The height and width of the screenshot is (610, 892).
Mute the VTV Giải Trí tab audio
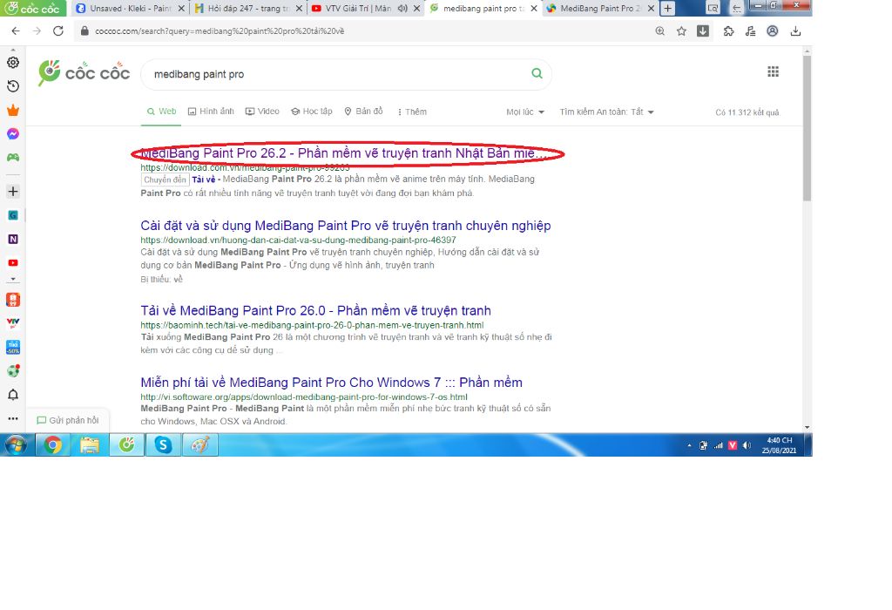click(x=402, y=9)
